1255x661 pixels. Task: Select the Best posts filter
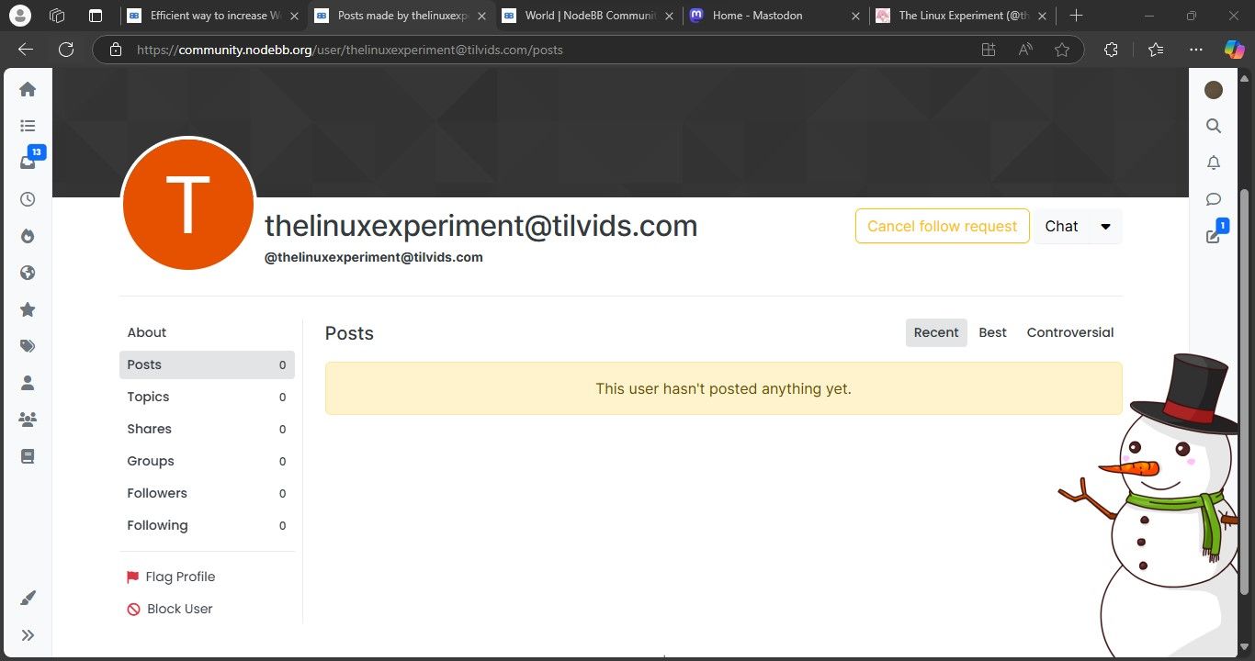click(x=992, y=332)
